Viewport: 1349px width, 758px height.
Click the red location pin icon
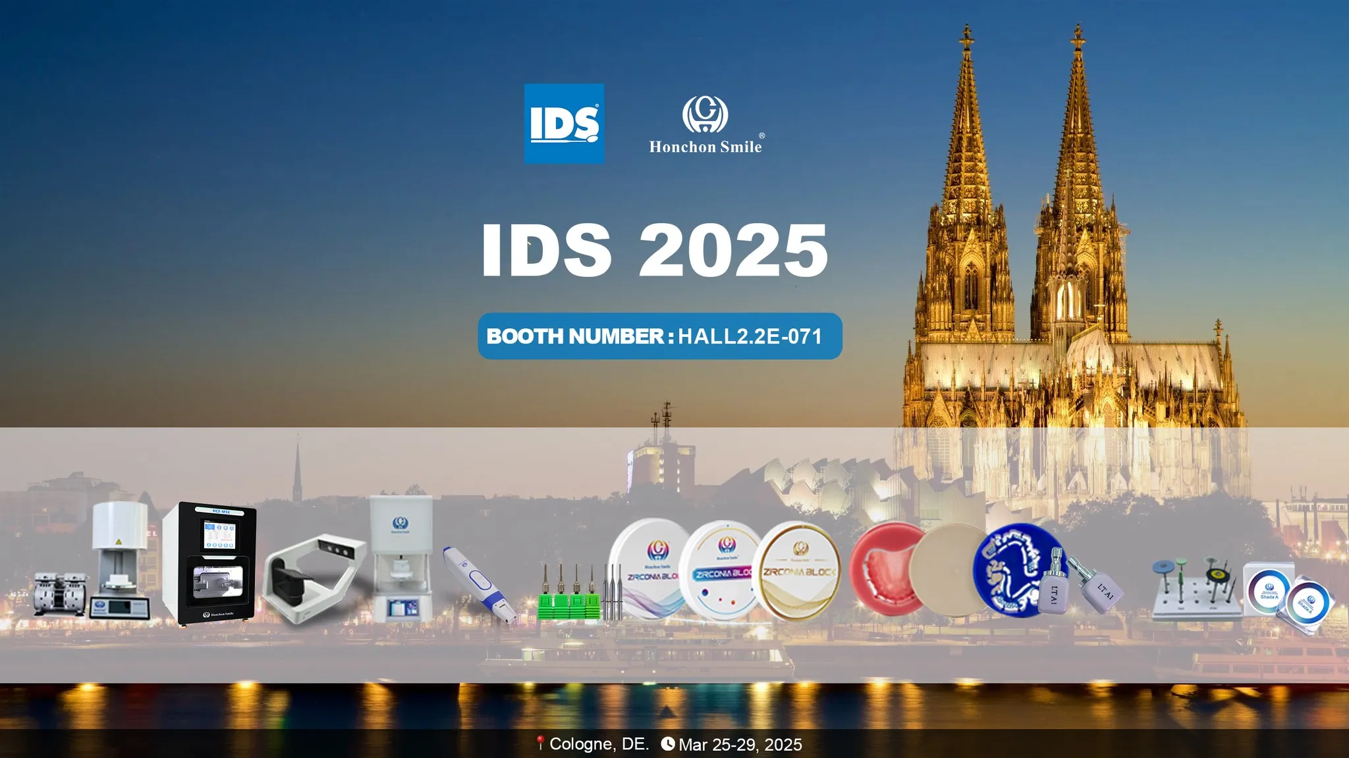point(539,744)
